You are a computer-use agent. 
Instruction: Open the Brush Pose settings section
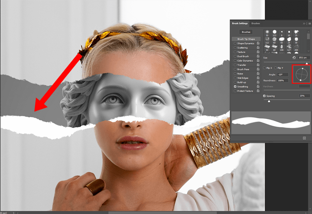(243, 69)
